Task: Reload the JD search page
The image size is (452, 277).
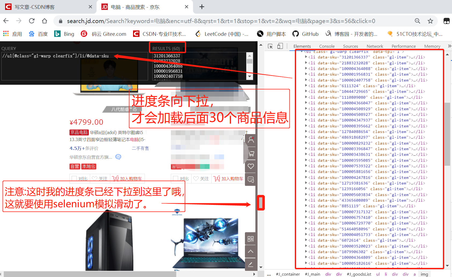Action: pos(32,21)
